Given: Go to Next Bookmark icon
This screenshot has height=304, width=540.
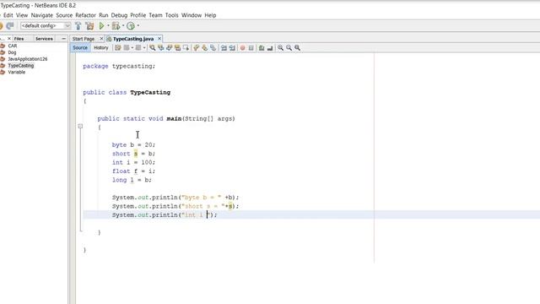Looking at the screenshot, I should [204, 48].
